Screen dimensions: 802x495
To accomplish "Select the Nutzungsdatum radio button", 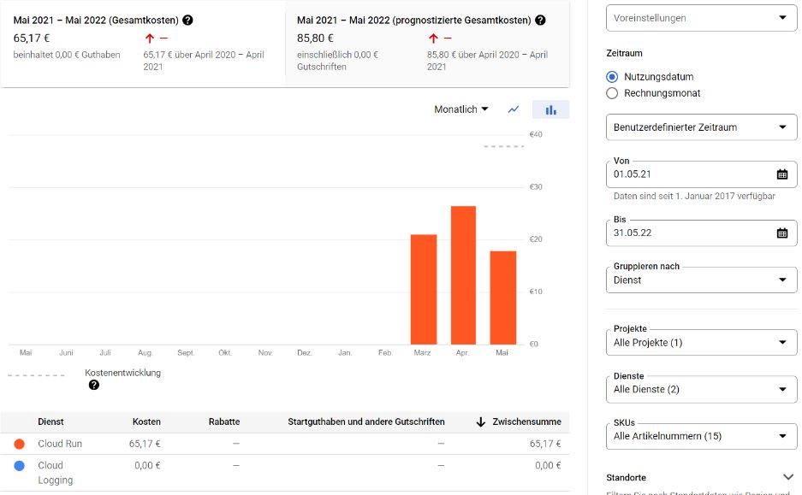I will click(x=611, y=76).
